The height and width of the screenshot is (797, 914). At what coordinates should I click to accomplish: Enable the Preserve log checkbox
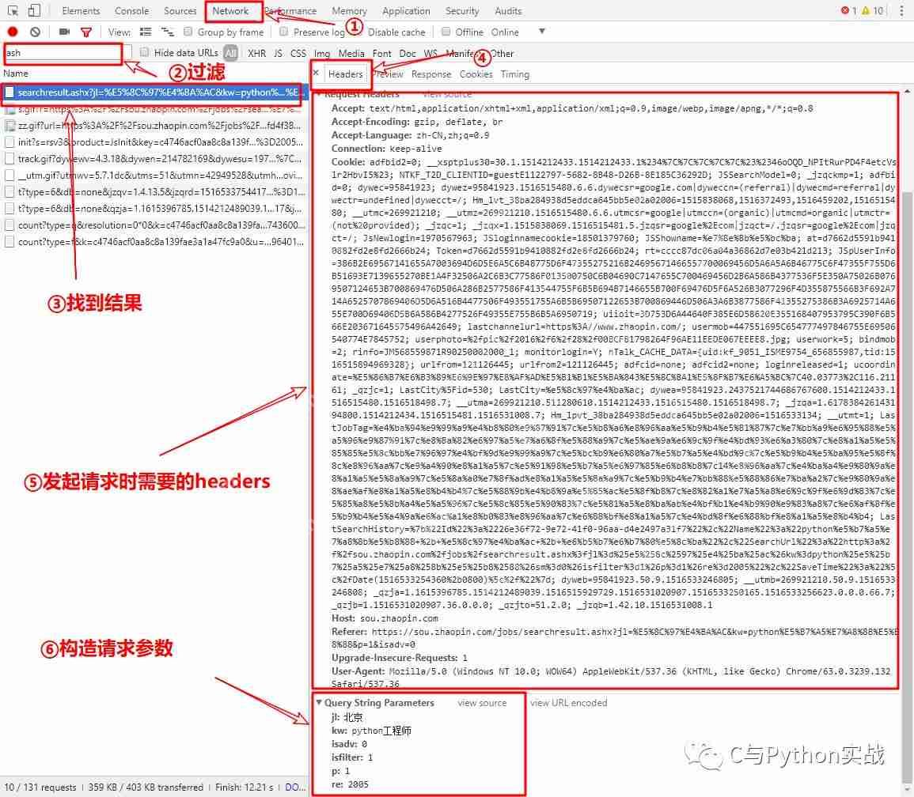(283, 32)
